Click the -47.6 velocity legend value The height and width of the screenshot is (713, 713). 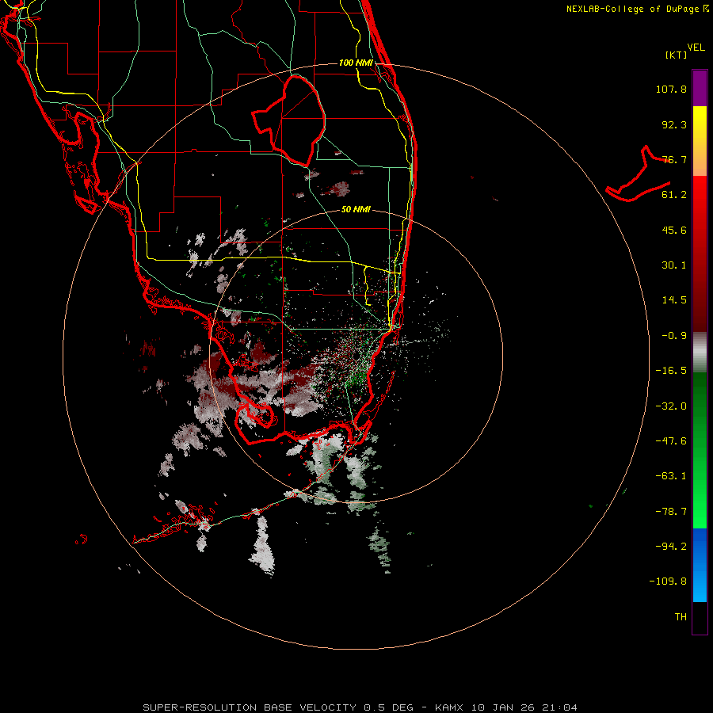tap(671, 441)
